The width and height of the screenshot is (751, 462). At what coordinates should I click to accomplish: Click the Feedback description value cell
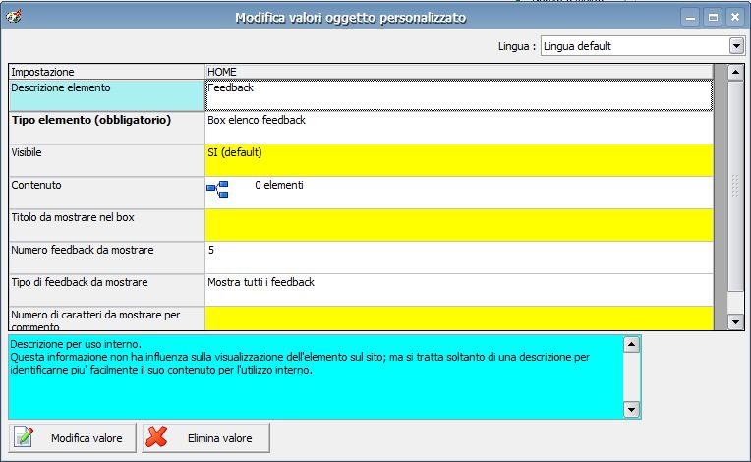[459, 95]
